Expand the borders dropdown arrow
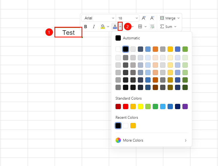This screenshot has width=218, height=166. point(146,27)
